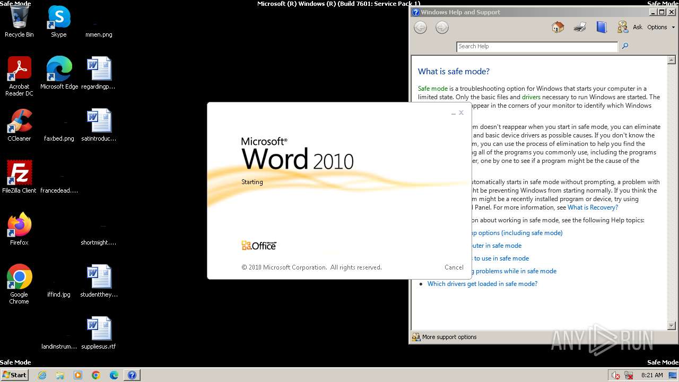Viewport: 679px width, 382px height.
Task: Go forward in Windows Help and Support
Action: pyautogui.click(x=442, y=28)
